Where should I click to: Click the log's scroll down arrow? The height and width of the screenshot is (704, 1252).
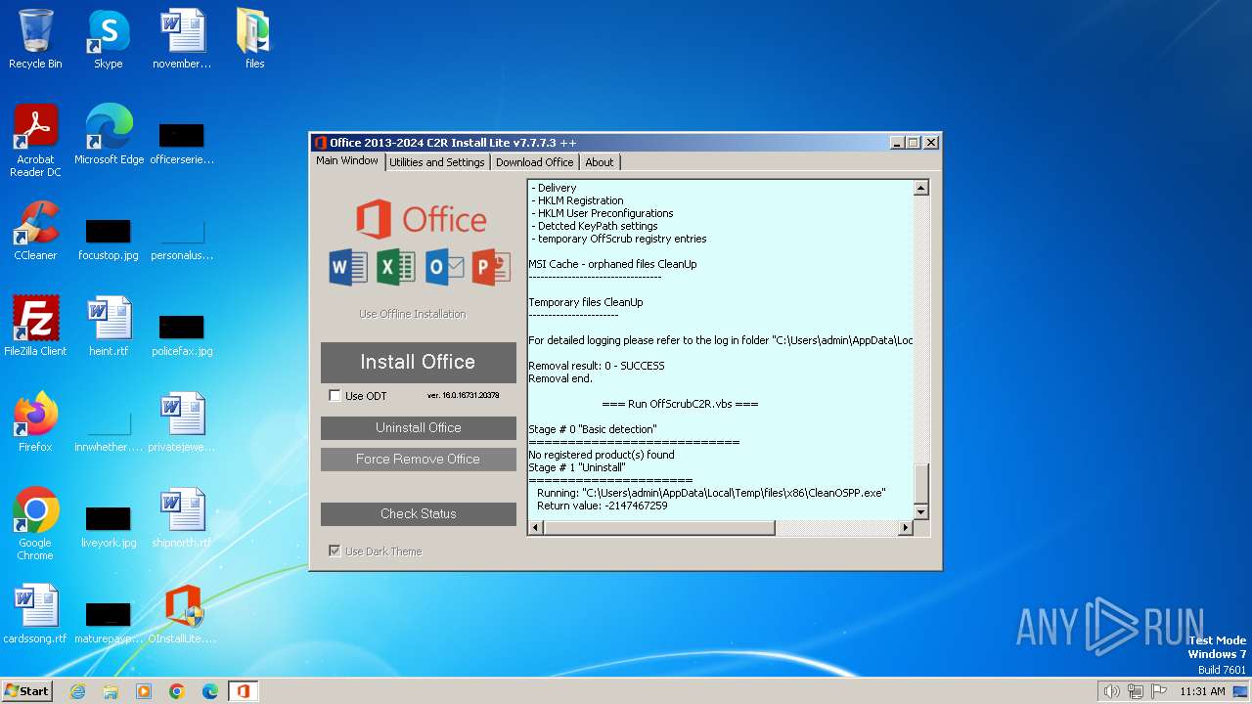click(x=920, y=512)
